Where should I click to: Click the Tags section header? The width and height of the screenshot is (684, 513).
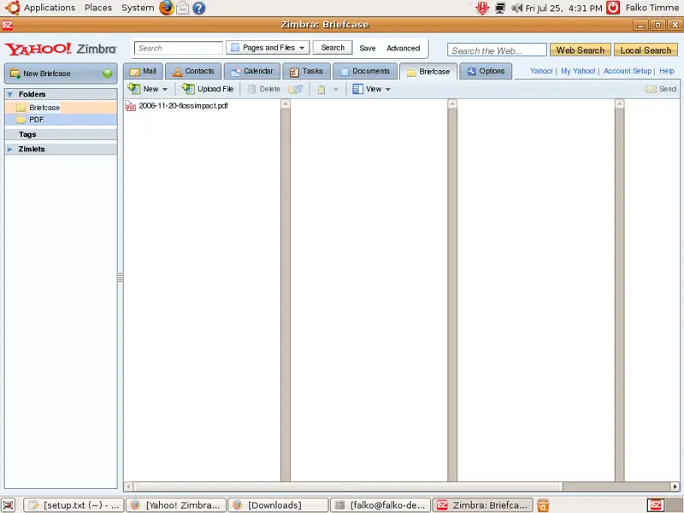click(61, 134)
